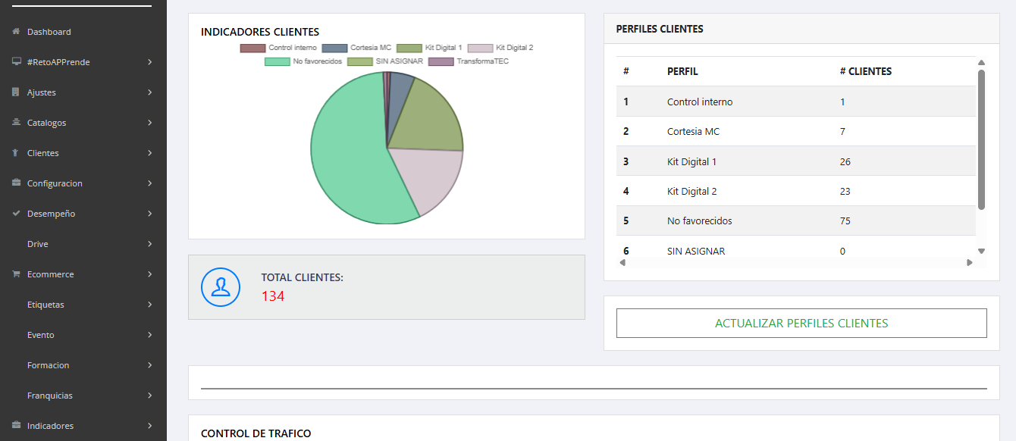Click the table's scroll left arrow
The height and width of the screenshot is (441, 1016).
click(622, 263)
